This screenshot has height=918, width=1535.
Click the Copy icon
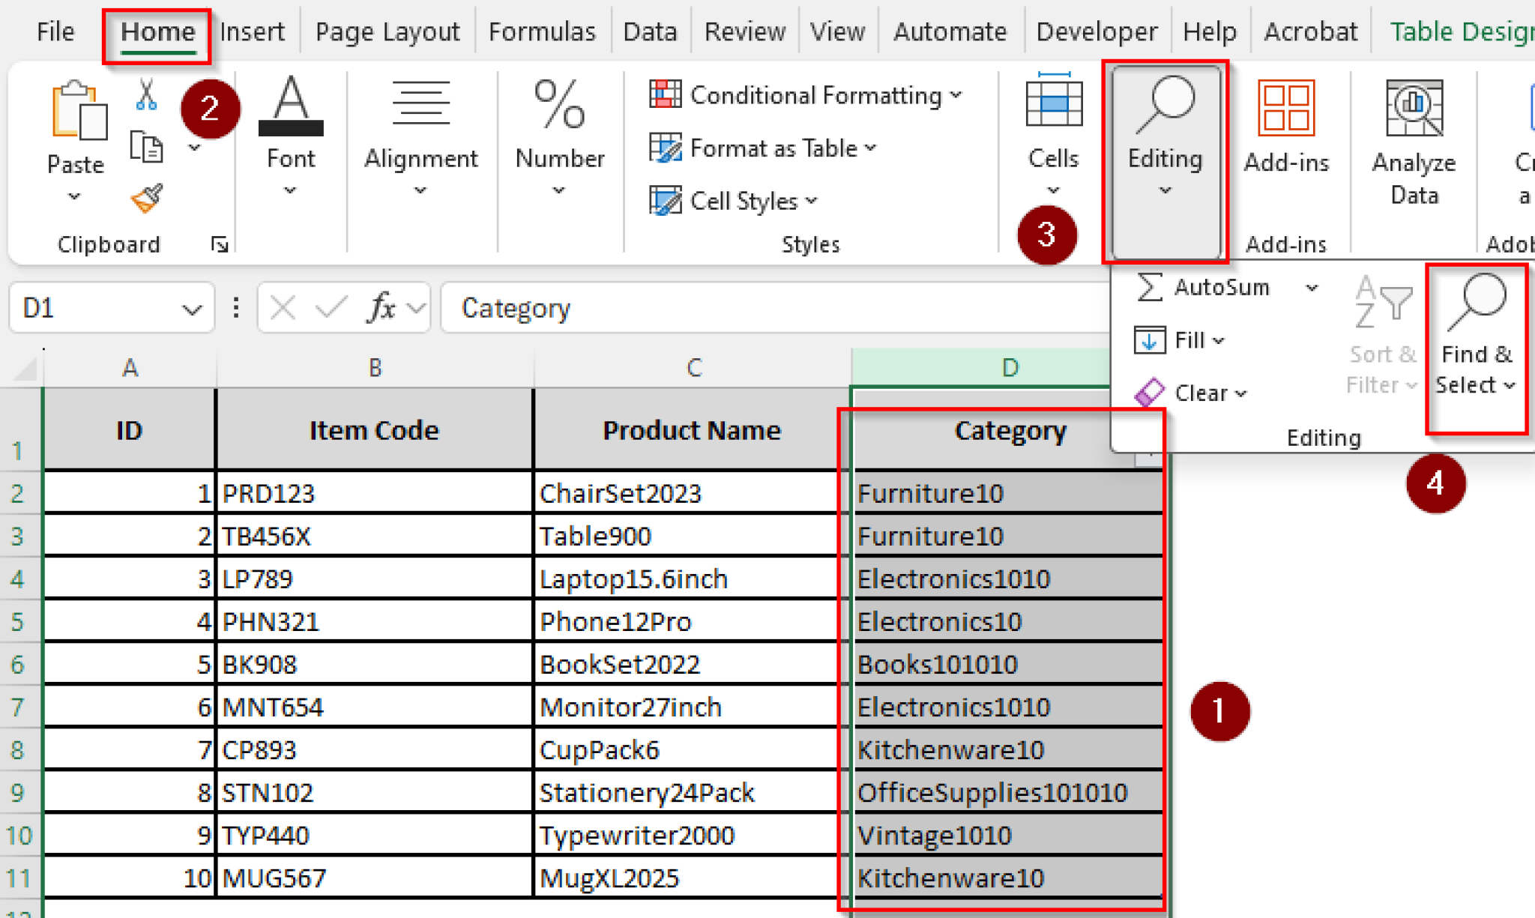tap(145, 147)
